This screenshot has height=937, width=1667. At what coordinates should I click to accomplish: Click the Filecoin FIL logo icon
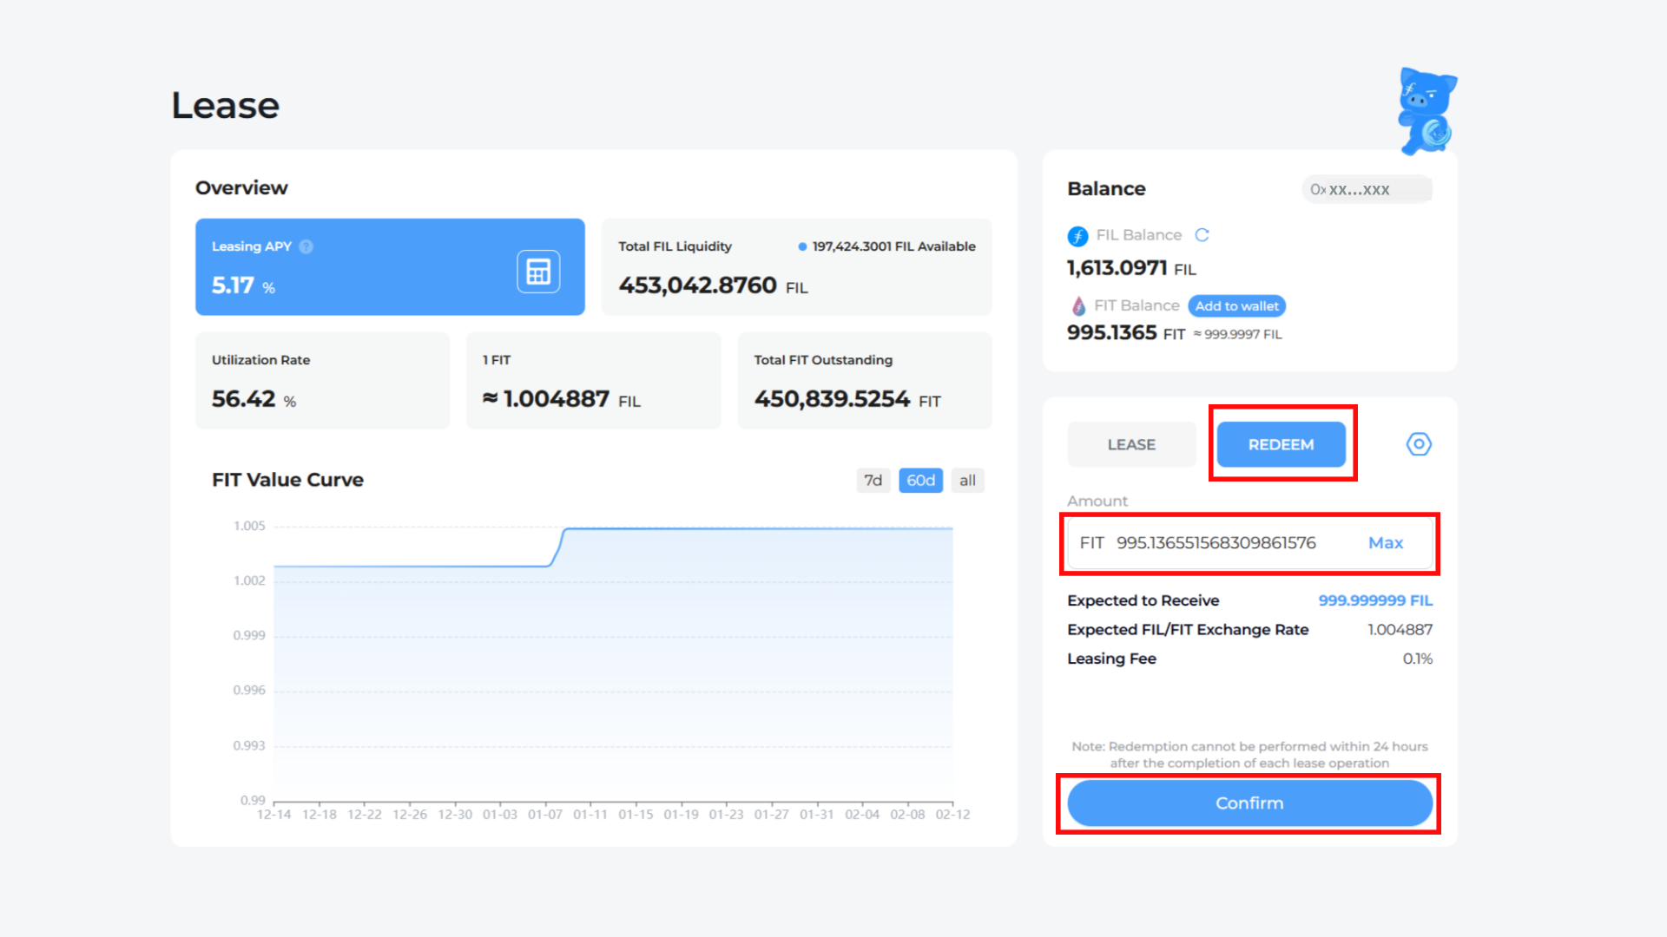click(x=1077, y=236)
